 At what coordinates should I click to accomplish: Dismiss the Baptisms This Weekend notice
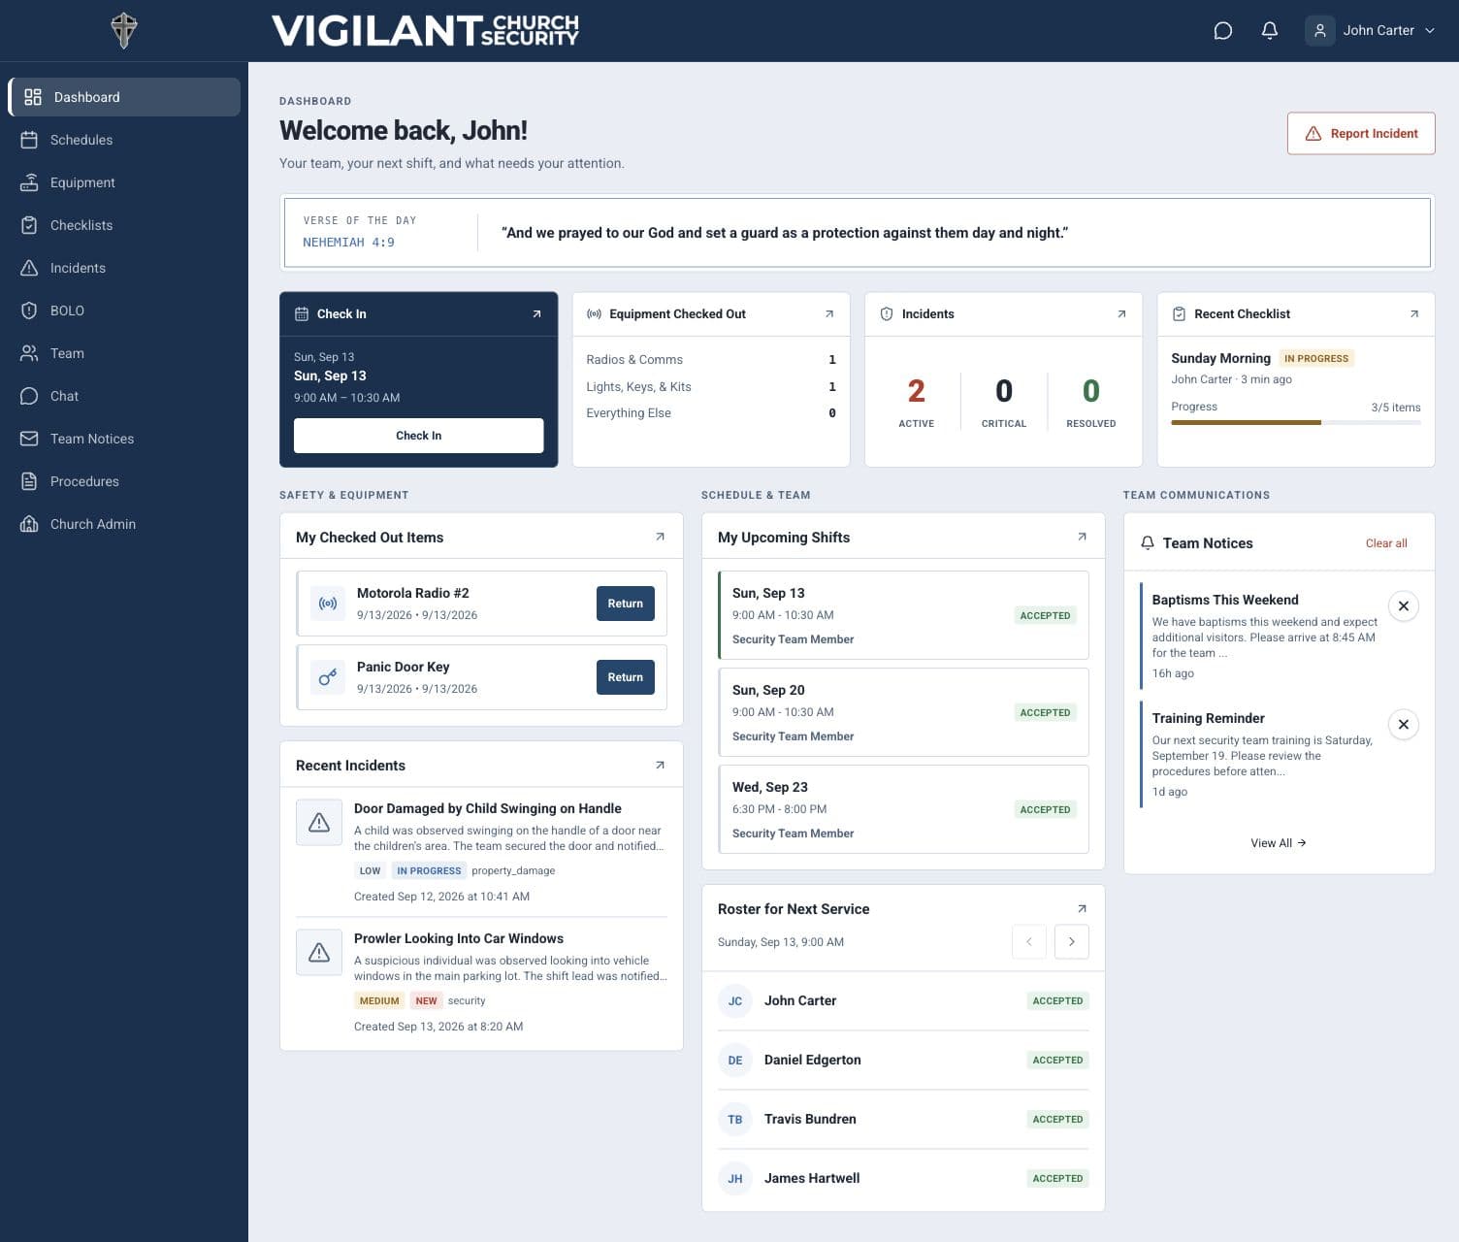tap(1403, 605)
